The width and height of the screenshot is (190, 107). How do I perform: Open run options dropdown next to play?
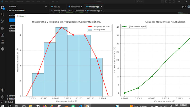tap(186, 7)
